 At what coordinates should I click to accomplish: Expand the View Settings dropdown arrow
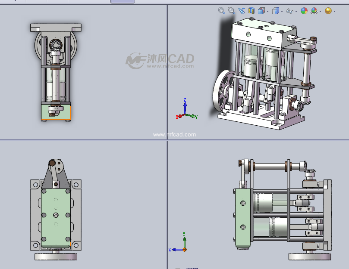tap(334, 11)
